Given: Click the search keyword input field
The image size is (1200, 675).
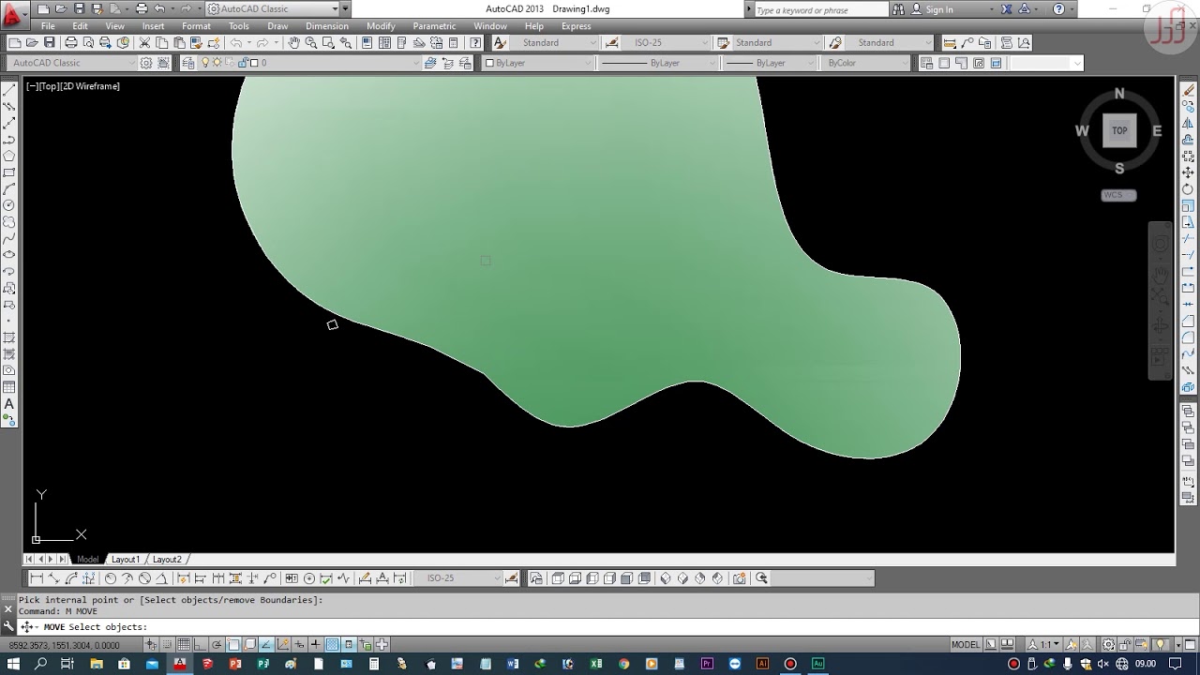Looking at the screenshot, I should (x=820, y=9).
